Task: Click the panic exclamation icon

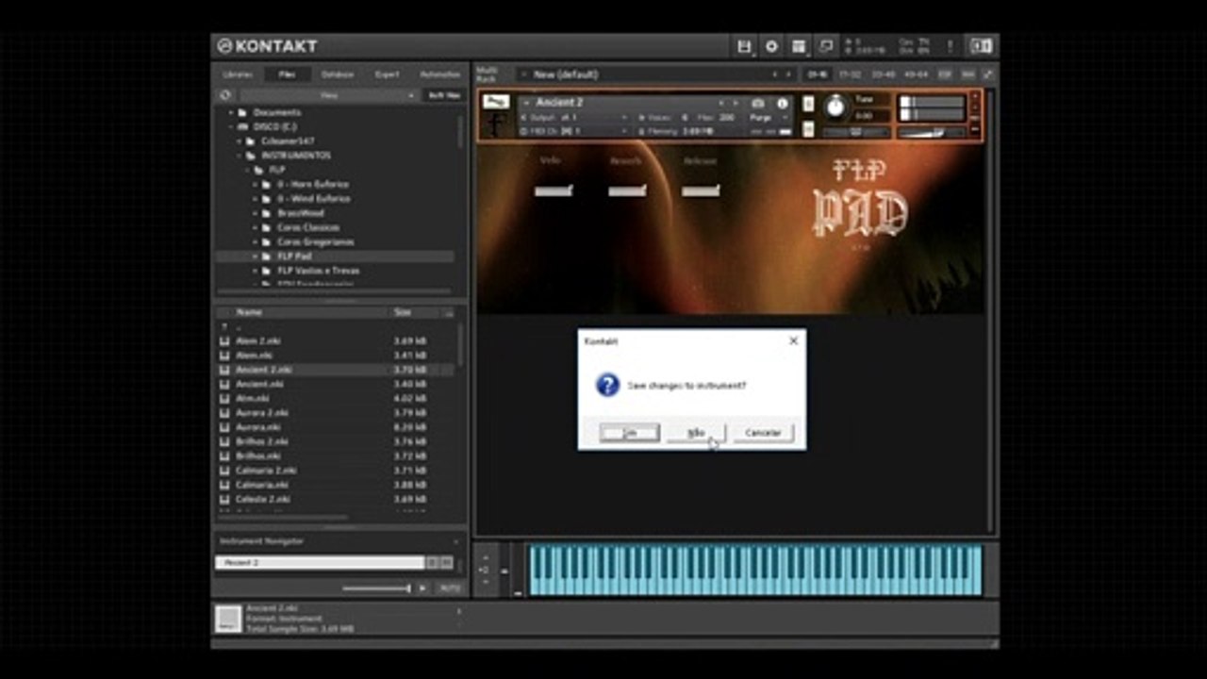Action: [x=951, y=46]
